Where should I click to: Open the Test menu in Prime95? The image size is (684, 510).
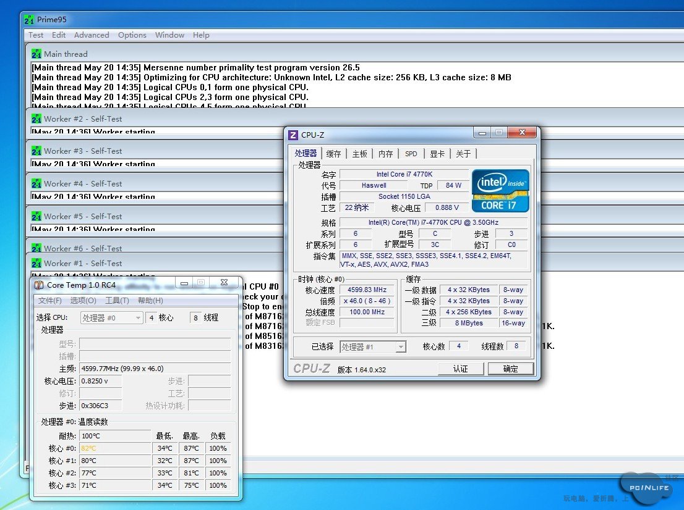(36, 35)
